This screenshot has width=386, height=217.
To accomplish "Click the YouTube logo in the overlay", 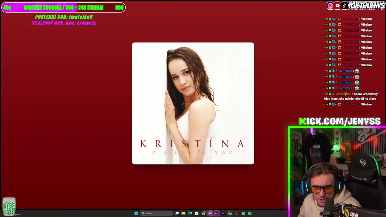I will pos(337,5).
